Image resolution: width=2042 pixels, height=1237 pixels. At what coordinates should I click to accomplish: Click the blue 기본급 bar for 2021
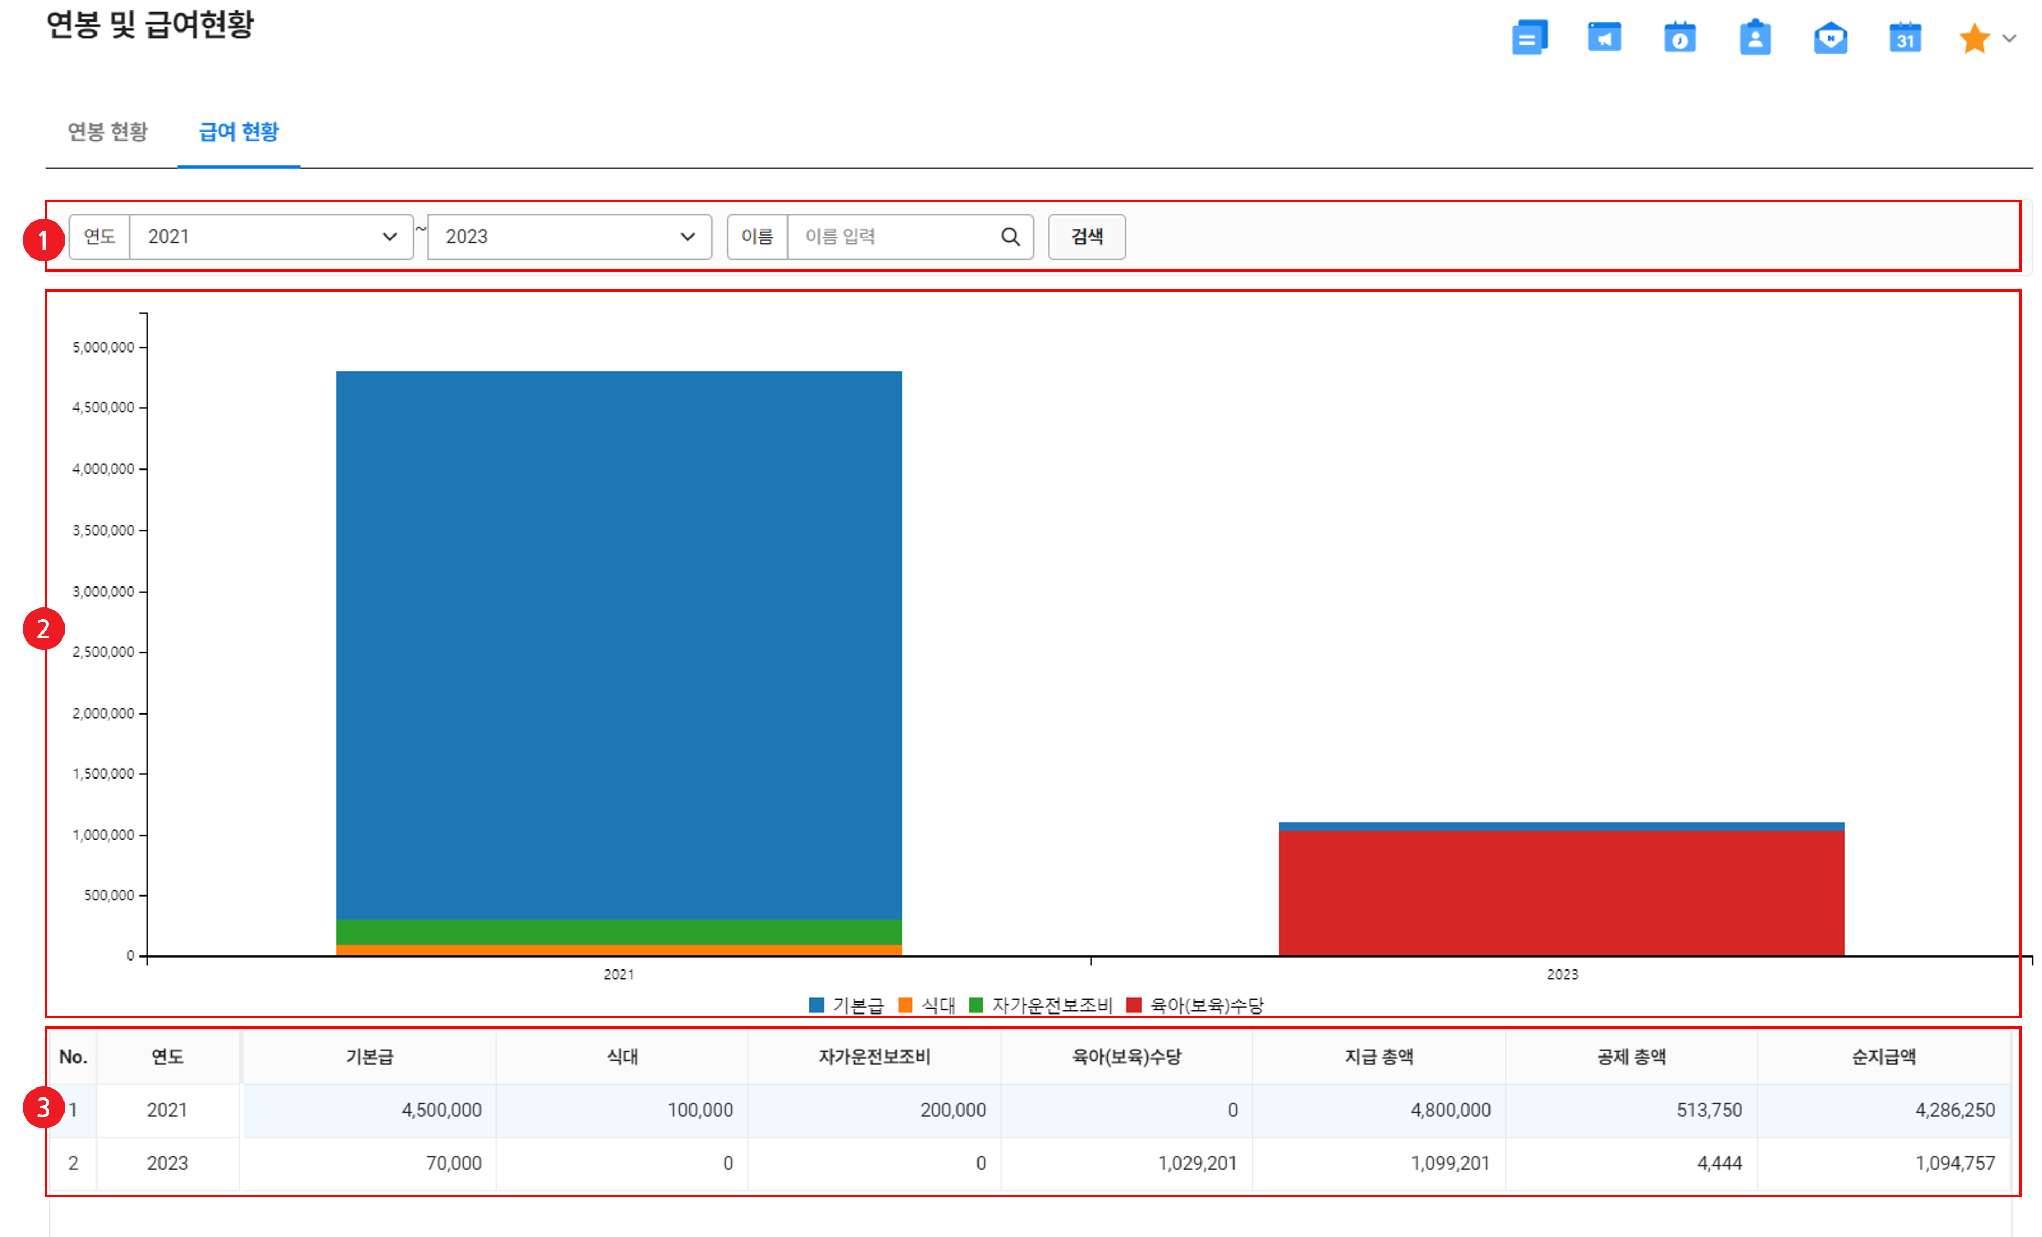click(x=619, y=645)
